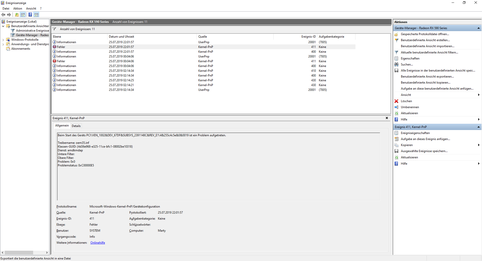The width and height of the screenshot is (482, 261).
Task: Close the Ereignis 411 preview pane
Action: tap(387, 118)
